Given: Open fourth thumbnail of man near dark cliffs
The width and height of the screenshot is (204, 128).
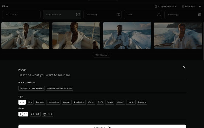Looking at the screenshot, I should tap(178, 35).
